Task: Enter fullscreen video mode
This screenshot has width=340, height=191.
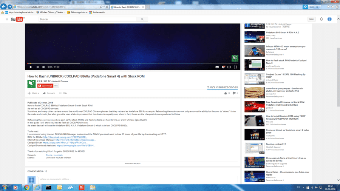Action: 235,67
